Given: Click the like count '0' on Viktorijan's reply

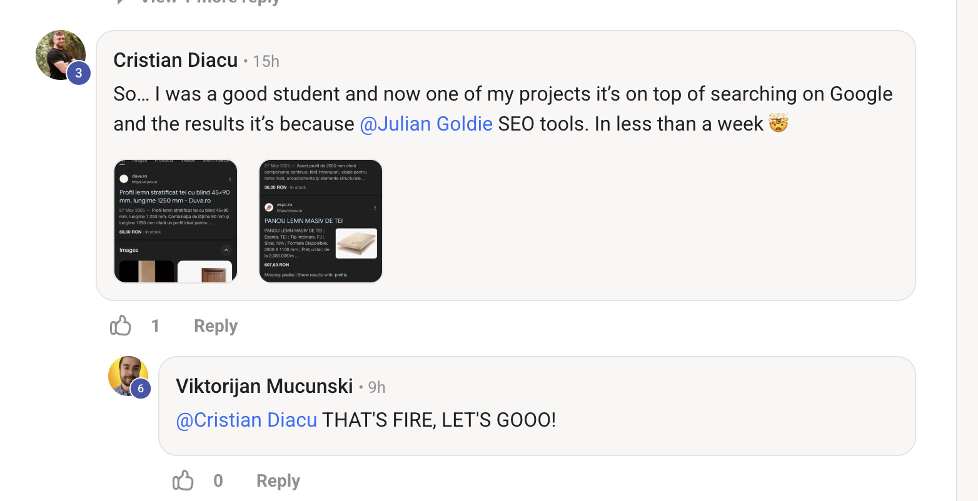Looking at the screenshot, I should pos(218,481).
